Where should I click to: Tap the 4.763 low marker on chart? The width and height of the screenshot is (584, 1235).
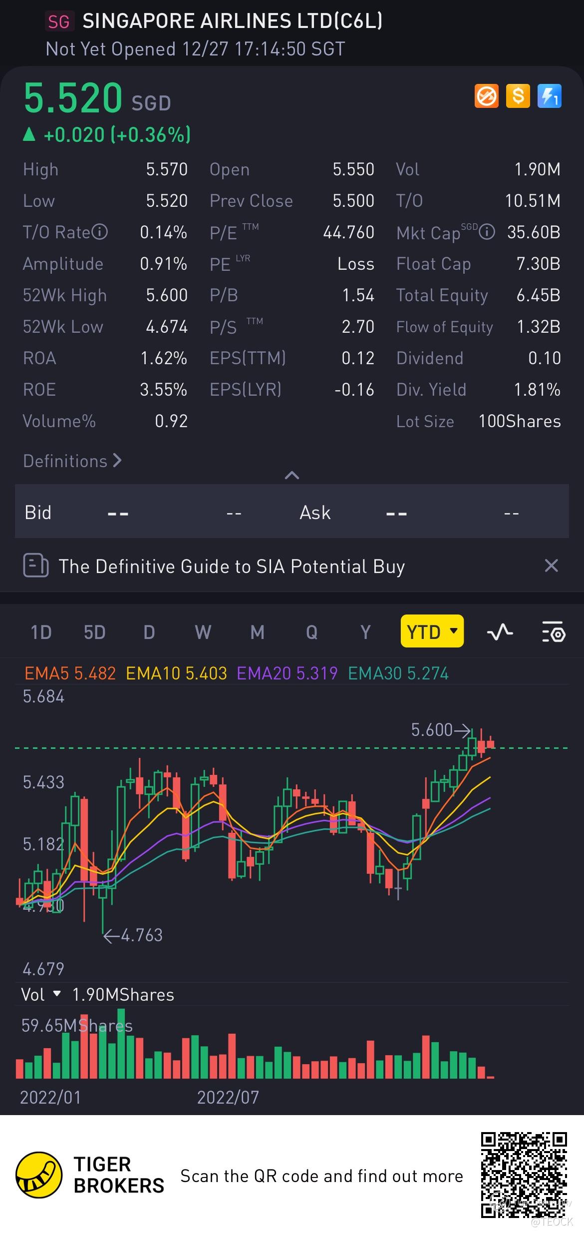click(x=133, y=935)
